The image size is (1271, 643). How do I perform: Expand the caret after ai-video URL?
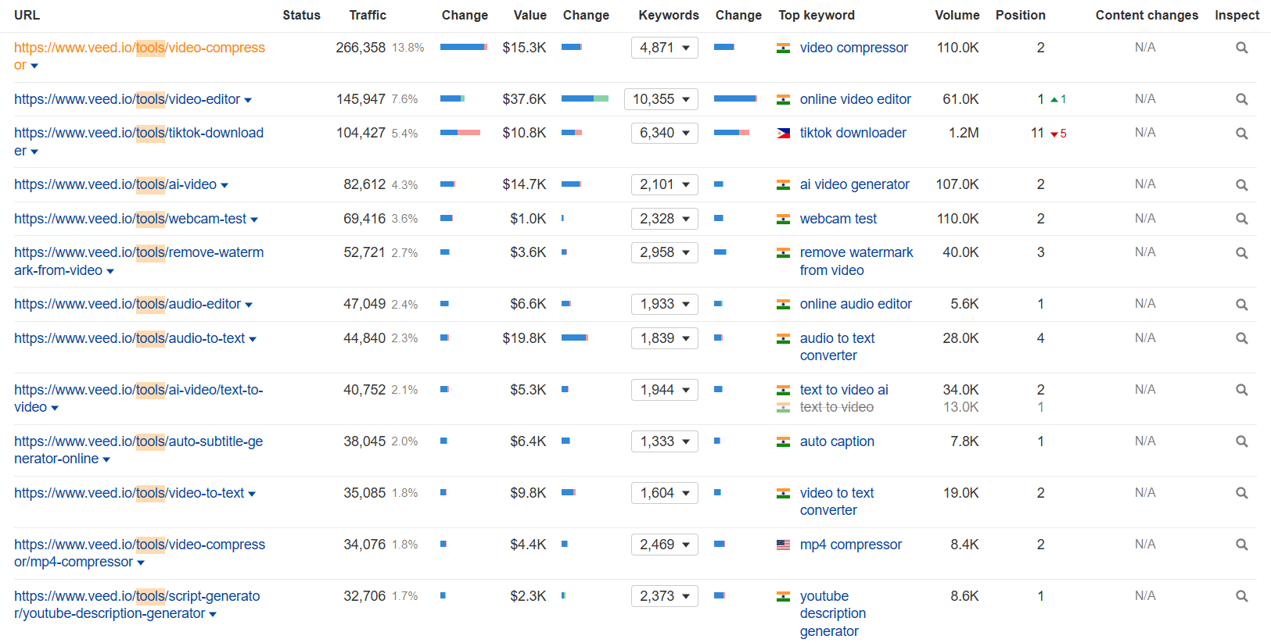[x=224, y=186]
